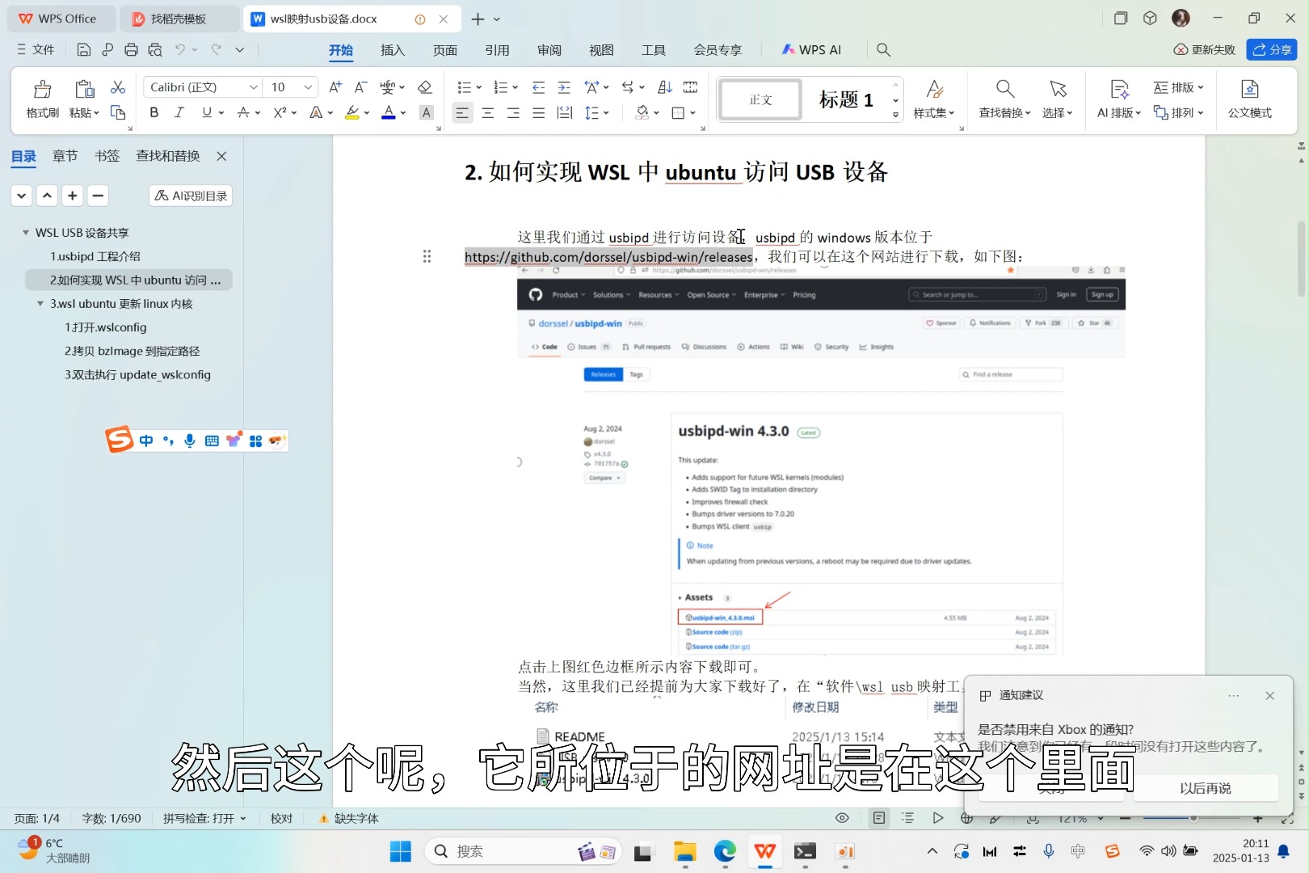Image resolution: width=1309 pixels, height=873 pixels.
Task: Click the Decrease Indent icon
Action: click(x=538, y=87)
